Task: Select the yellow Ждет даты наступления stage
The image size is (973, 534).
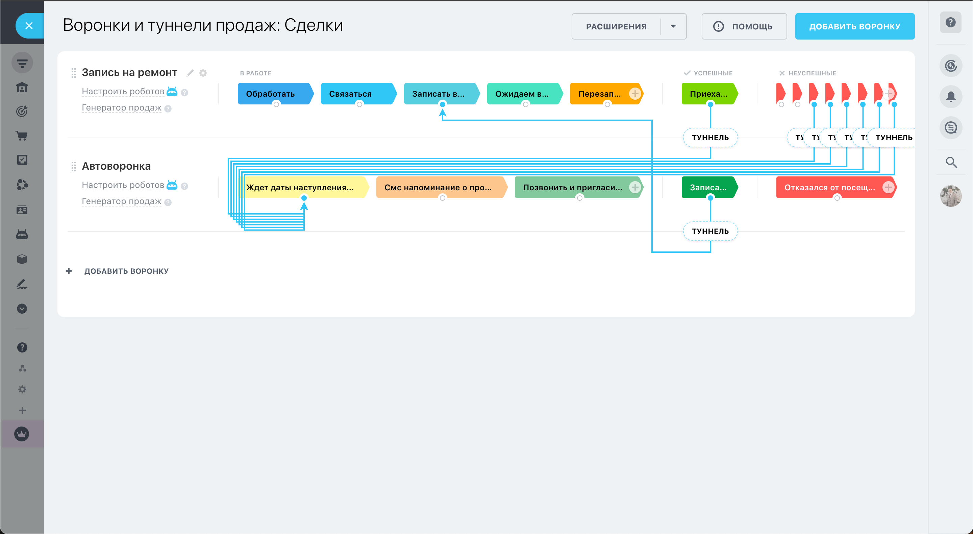Action: pyautogui.click(x=300, y=188)
